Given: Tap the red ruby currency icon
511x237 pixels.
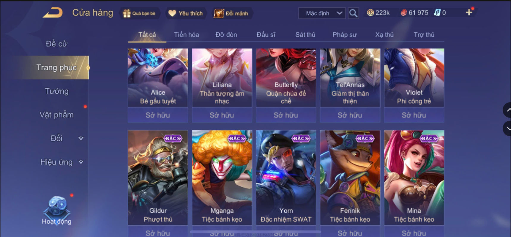Looking at the screenshot, I should 403,13.
